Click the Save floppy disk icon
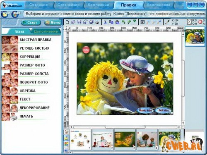Viewport: 207px width, 155px height. [x=79, y=22]
